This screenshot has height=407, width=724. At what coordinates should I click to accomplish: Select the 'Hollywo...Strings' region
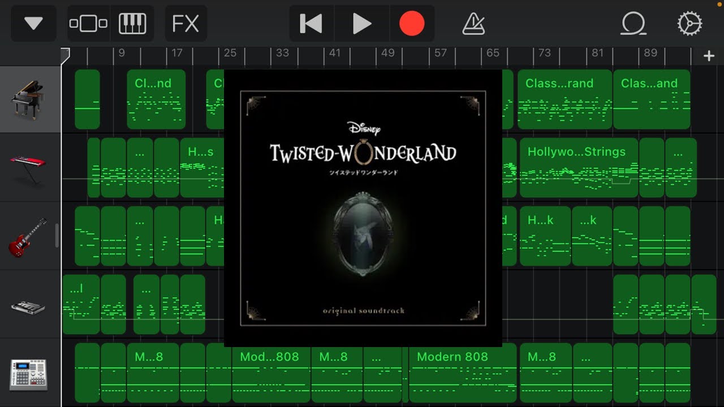click(x=579, y=168)
